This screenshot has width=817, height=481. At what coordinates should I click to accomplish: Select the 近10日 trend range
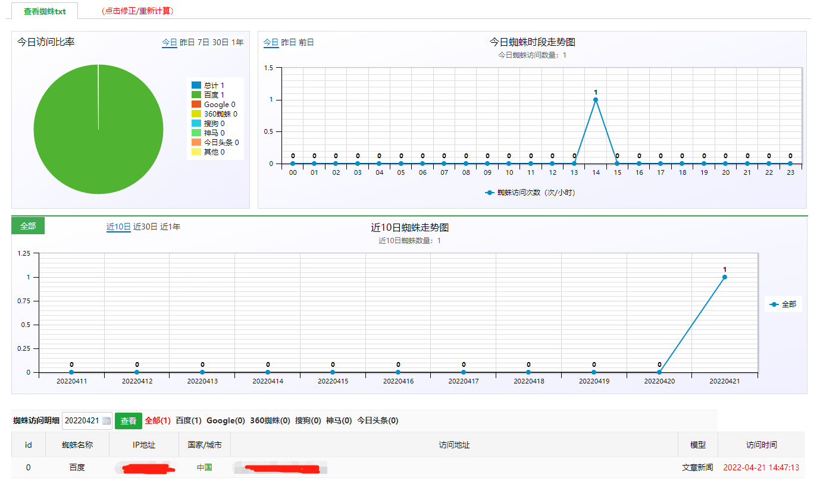click(x=118, y=227)
